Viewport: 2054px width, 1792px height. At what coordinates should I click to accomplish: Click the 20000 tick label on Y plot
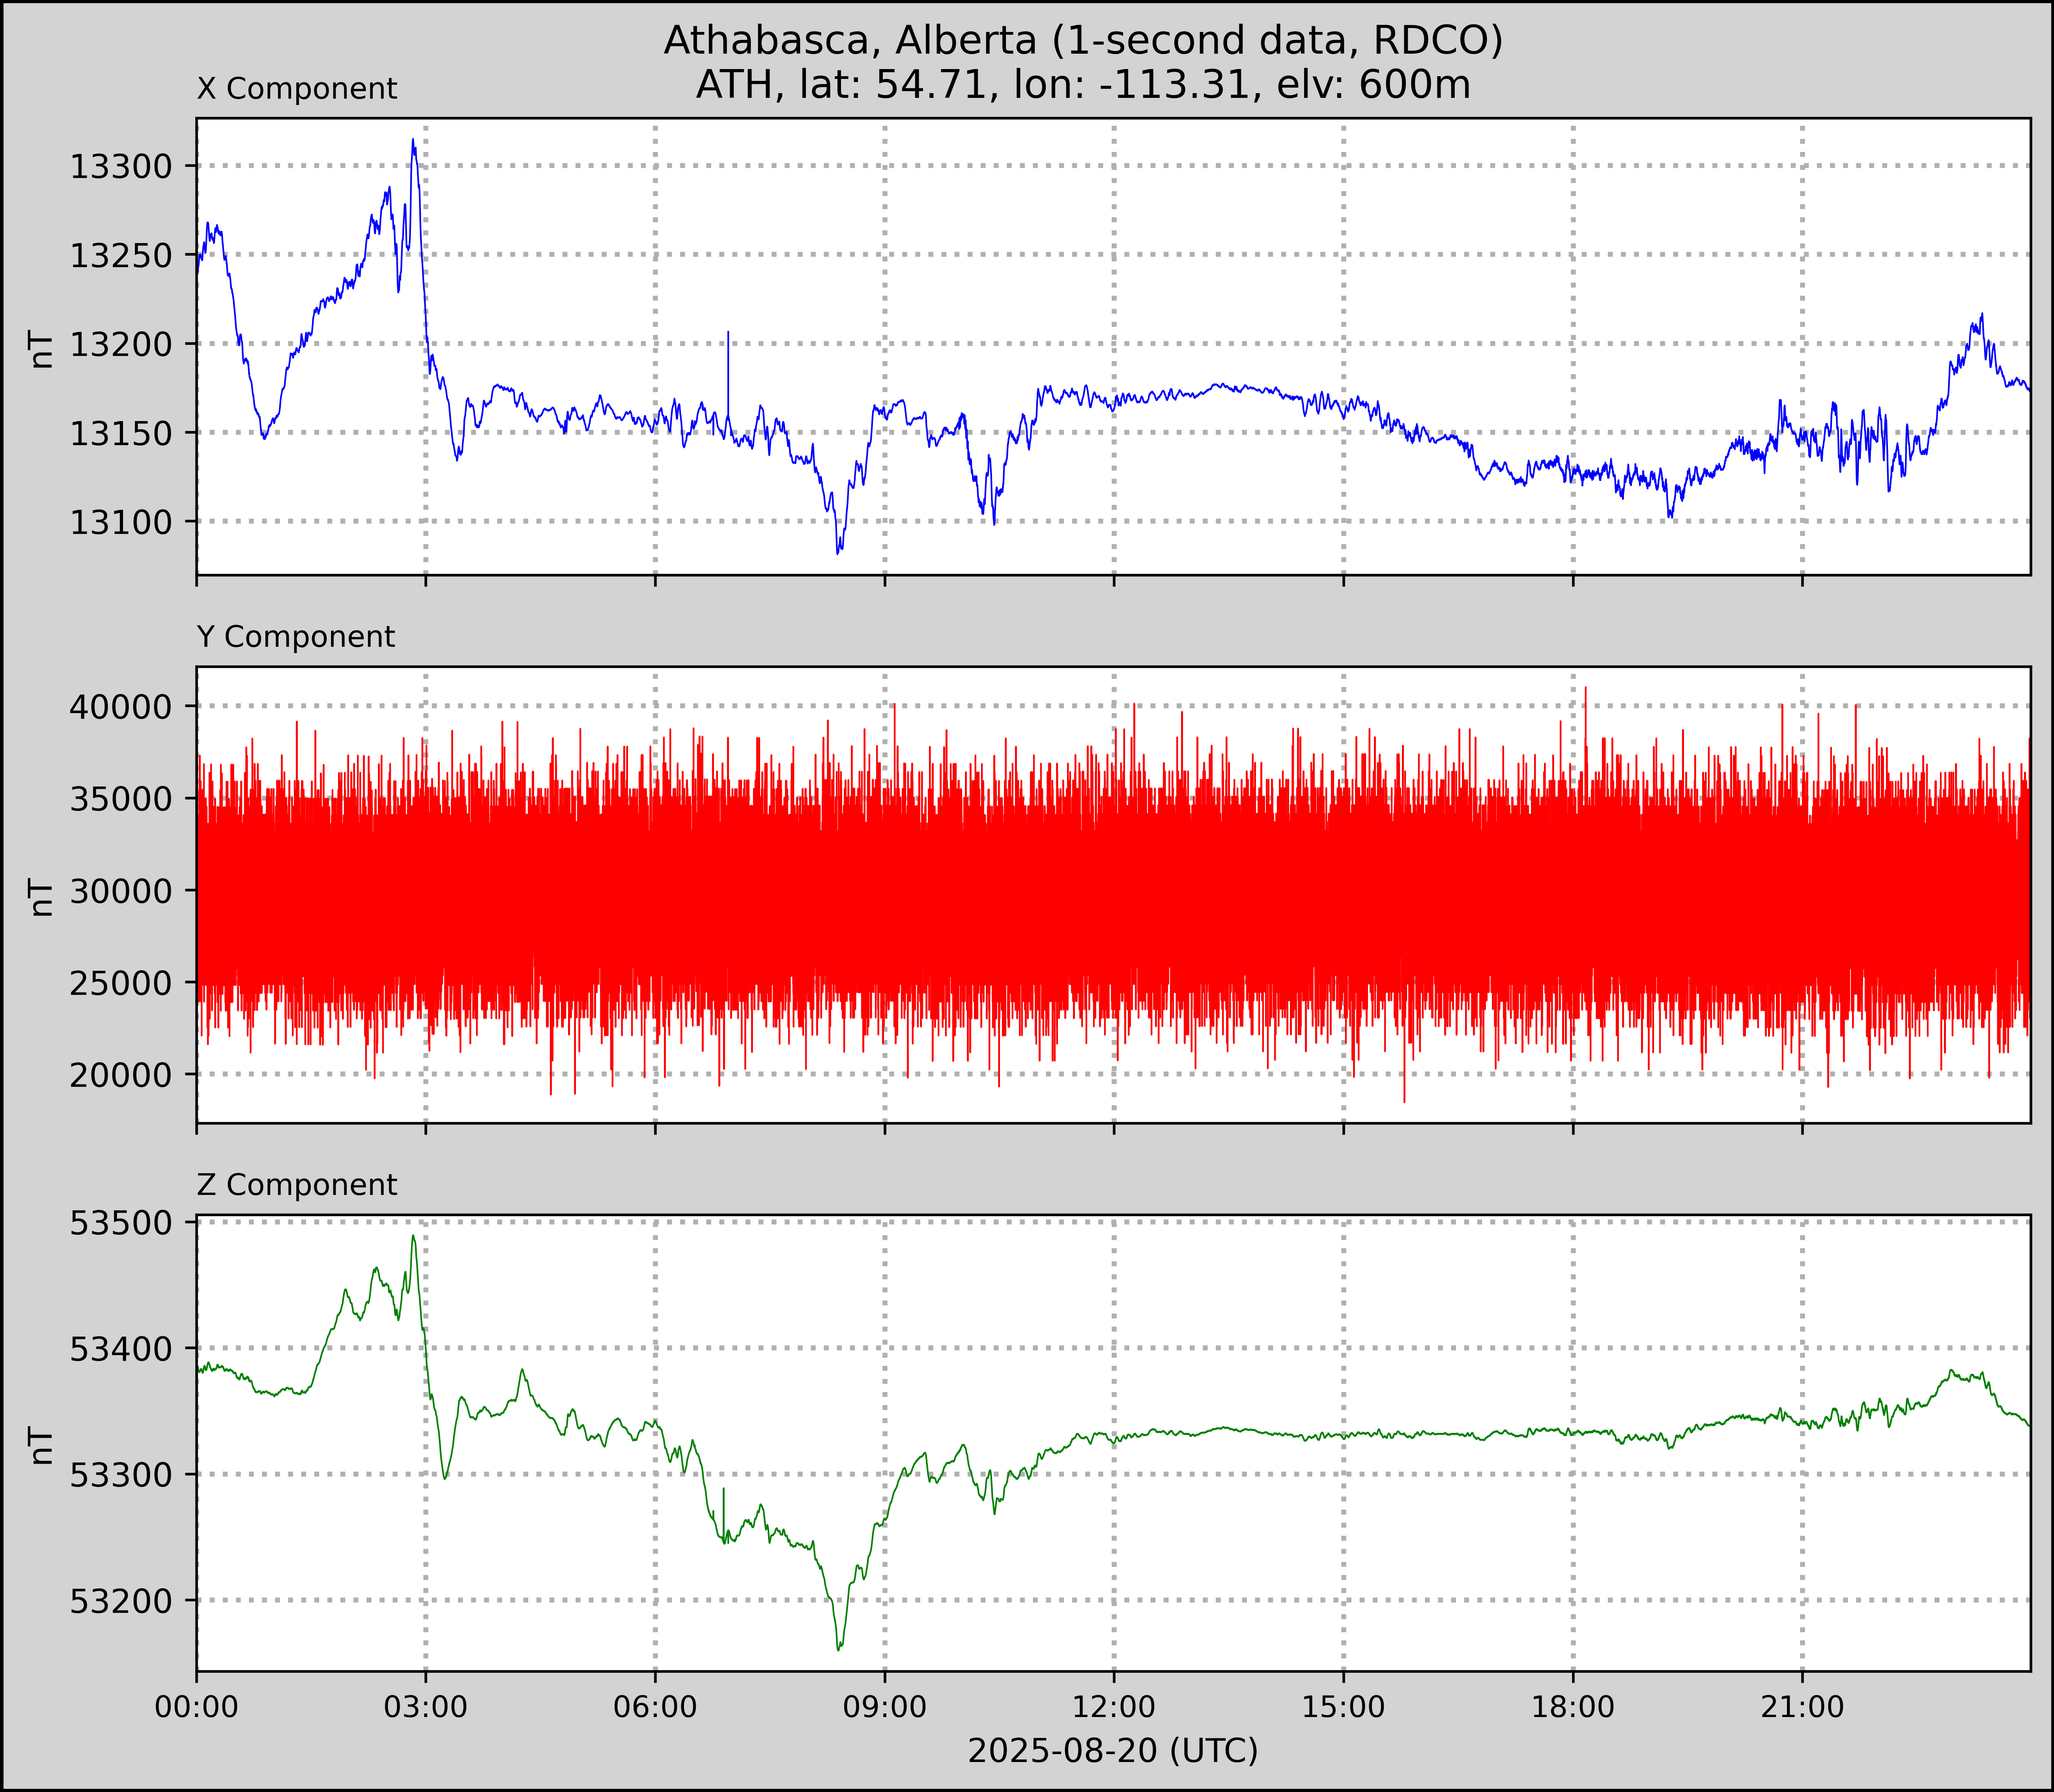pyautogui.click(x=121, y=1075)
